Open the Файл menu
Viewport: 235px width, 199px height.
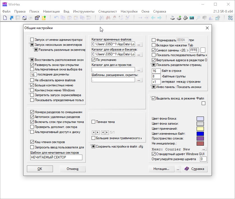click(x=6, y=11)
